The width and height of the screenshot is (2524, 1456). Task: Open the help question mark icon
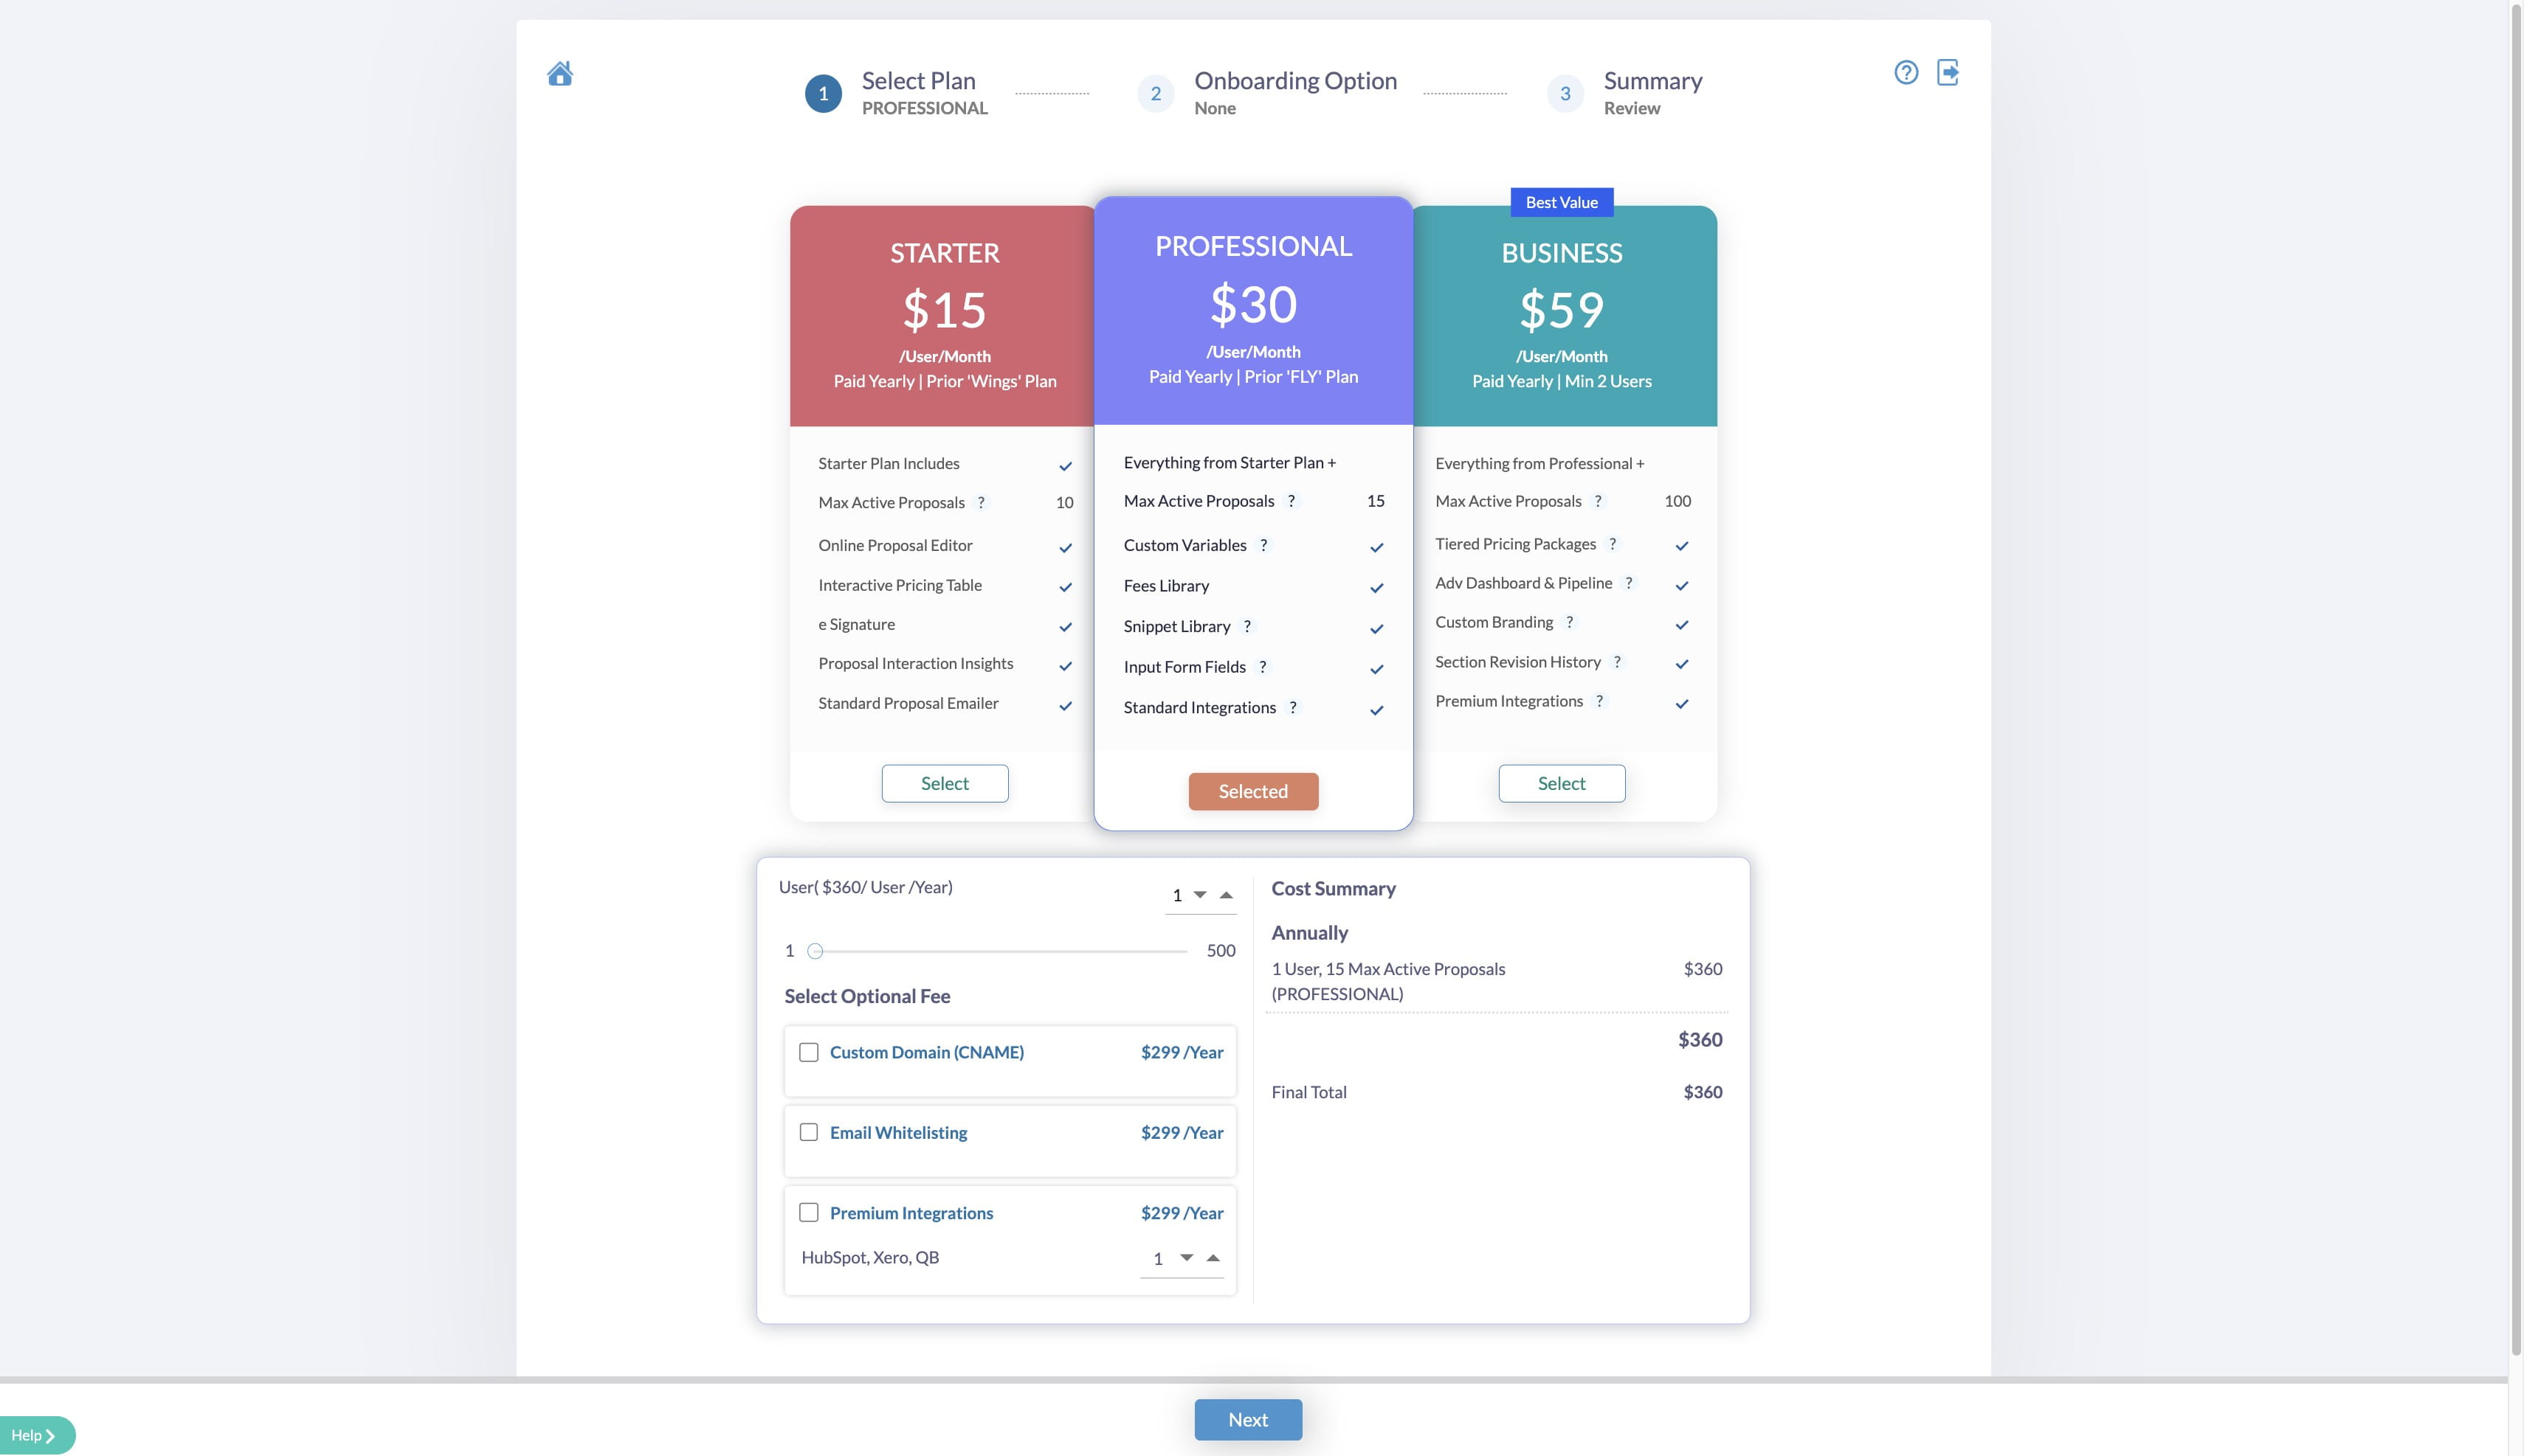coord(1905,71)
